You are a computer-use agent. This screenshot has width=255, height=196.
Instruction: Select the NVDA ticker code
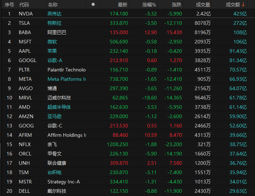(26, 14)
